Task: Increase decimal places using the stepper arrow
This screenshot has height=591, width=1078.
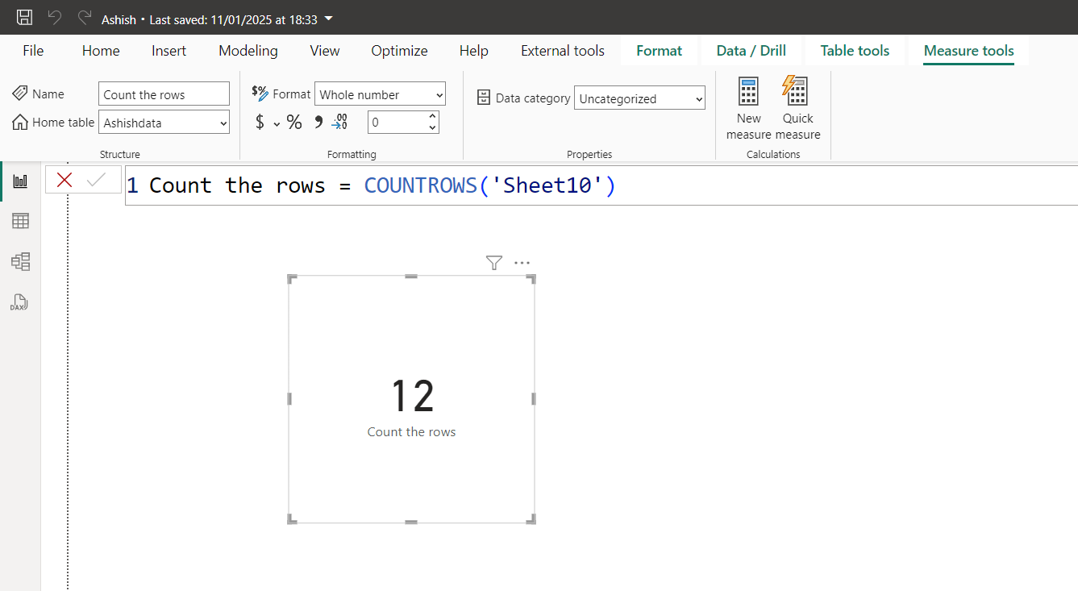Action: coord(433,116)
